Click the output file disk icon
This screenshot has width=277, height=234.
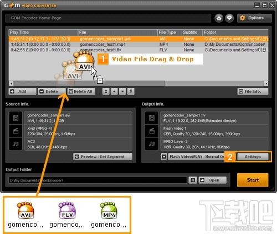[152, 118]
